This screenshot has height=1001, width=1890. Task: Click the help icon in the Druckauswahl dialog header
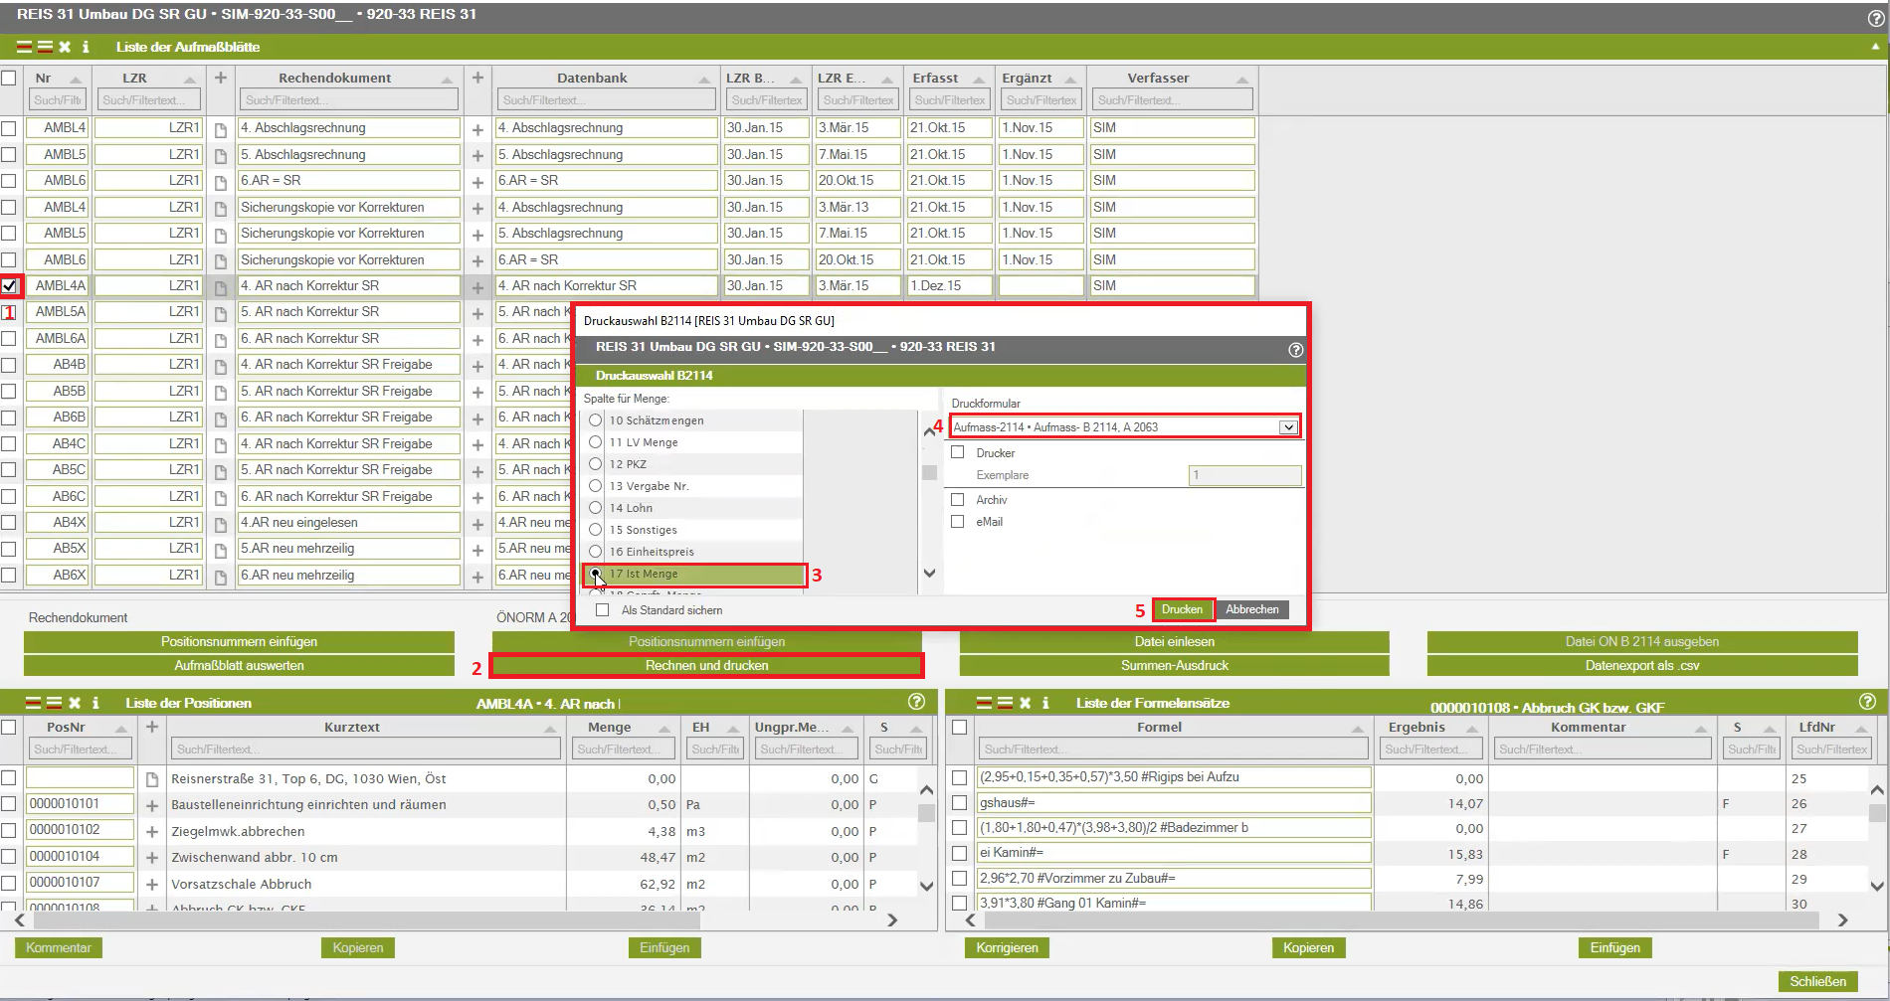click(1295, 350)
